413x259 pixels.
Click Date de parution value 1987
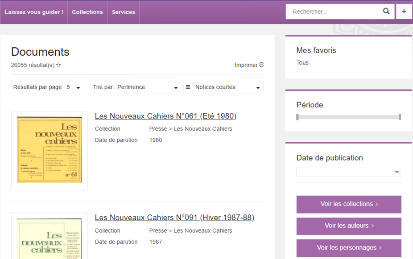click(x=156, y=242)
